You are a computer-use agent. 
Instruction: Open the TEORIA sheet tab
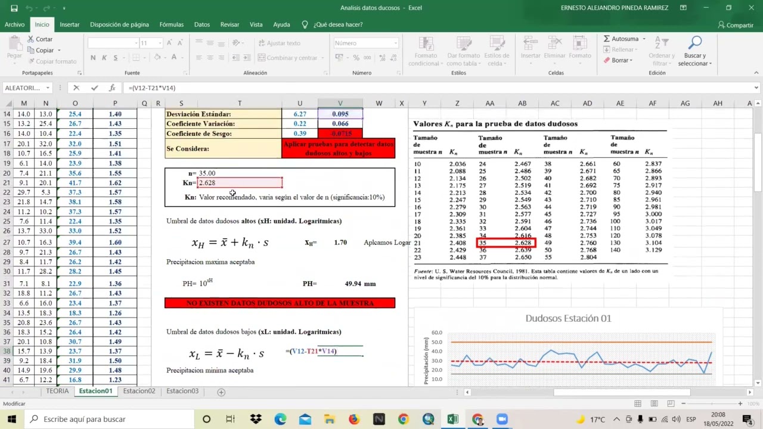(57, 391)
